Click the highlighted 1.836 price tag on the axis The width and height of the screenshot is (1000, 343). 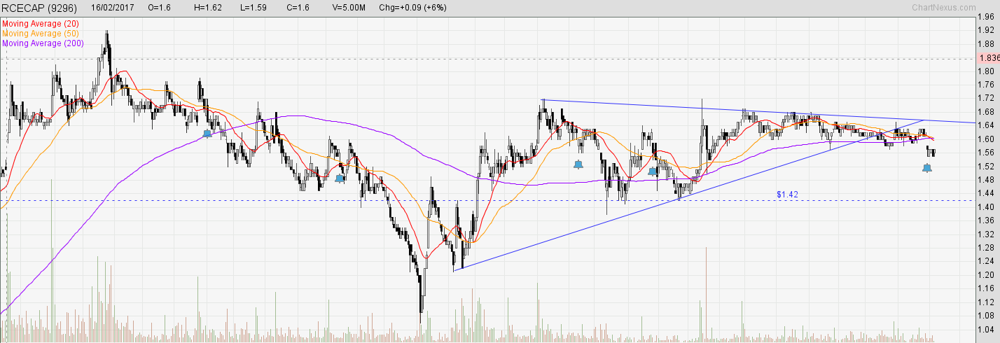click(989, 58)
